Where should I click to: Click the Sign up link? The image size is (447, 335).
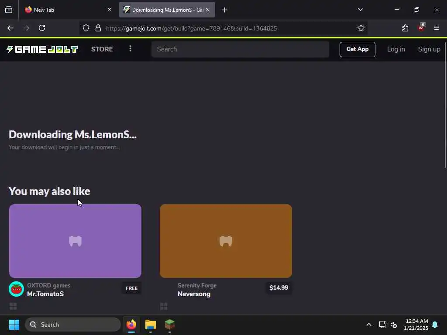(429, 49)
